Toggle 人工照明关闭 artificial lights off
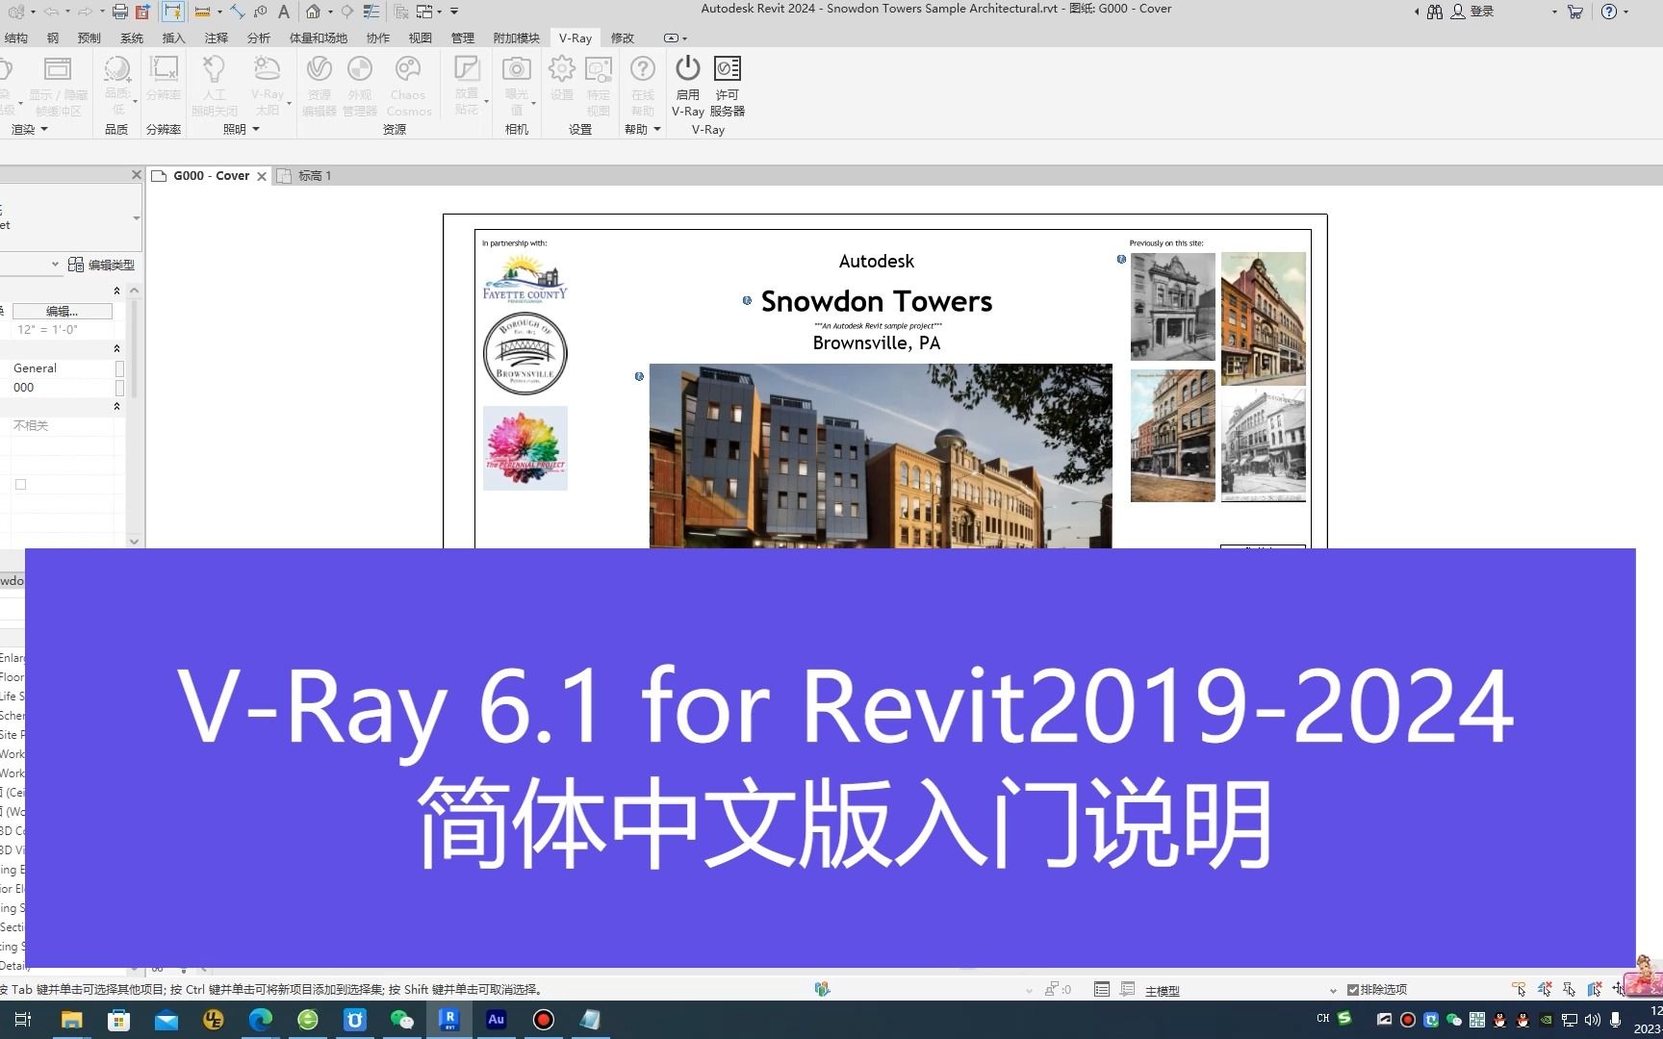The height and width of the screenshot is (1039, 1663). click(x=214, y=68)
